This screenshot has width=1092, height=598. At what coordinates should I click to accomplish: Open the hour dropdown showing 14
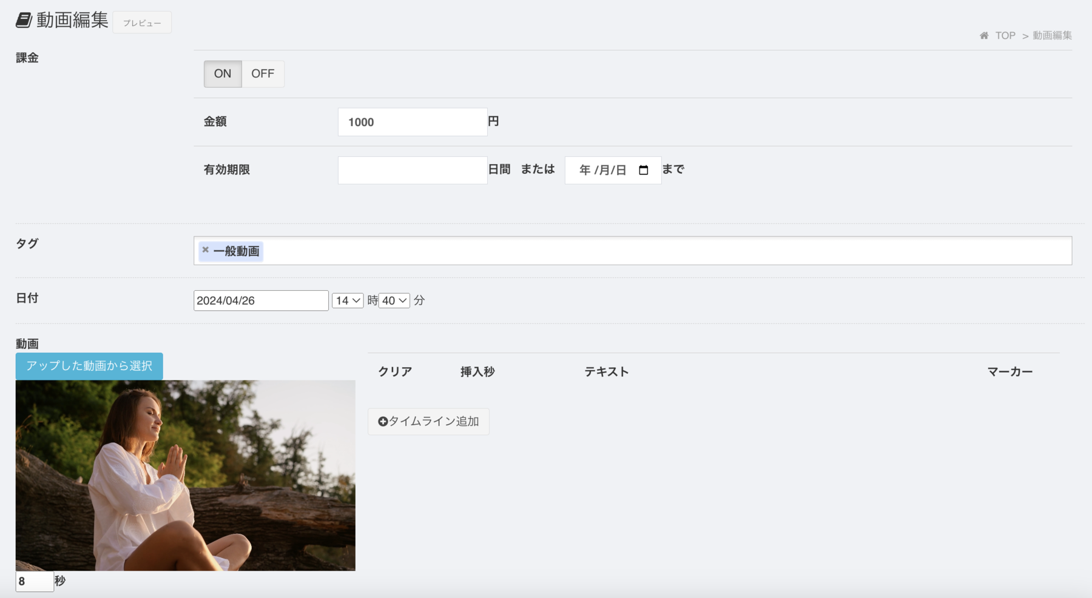click(x=348, y=301)
